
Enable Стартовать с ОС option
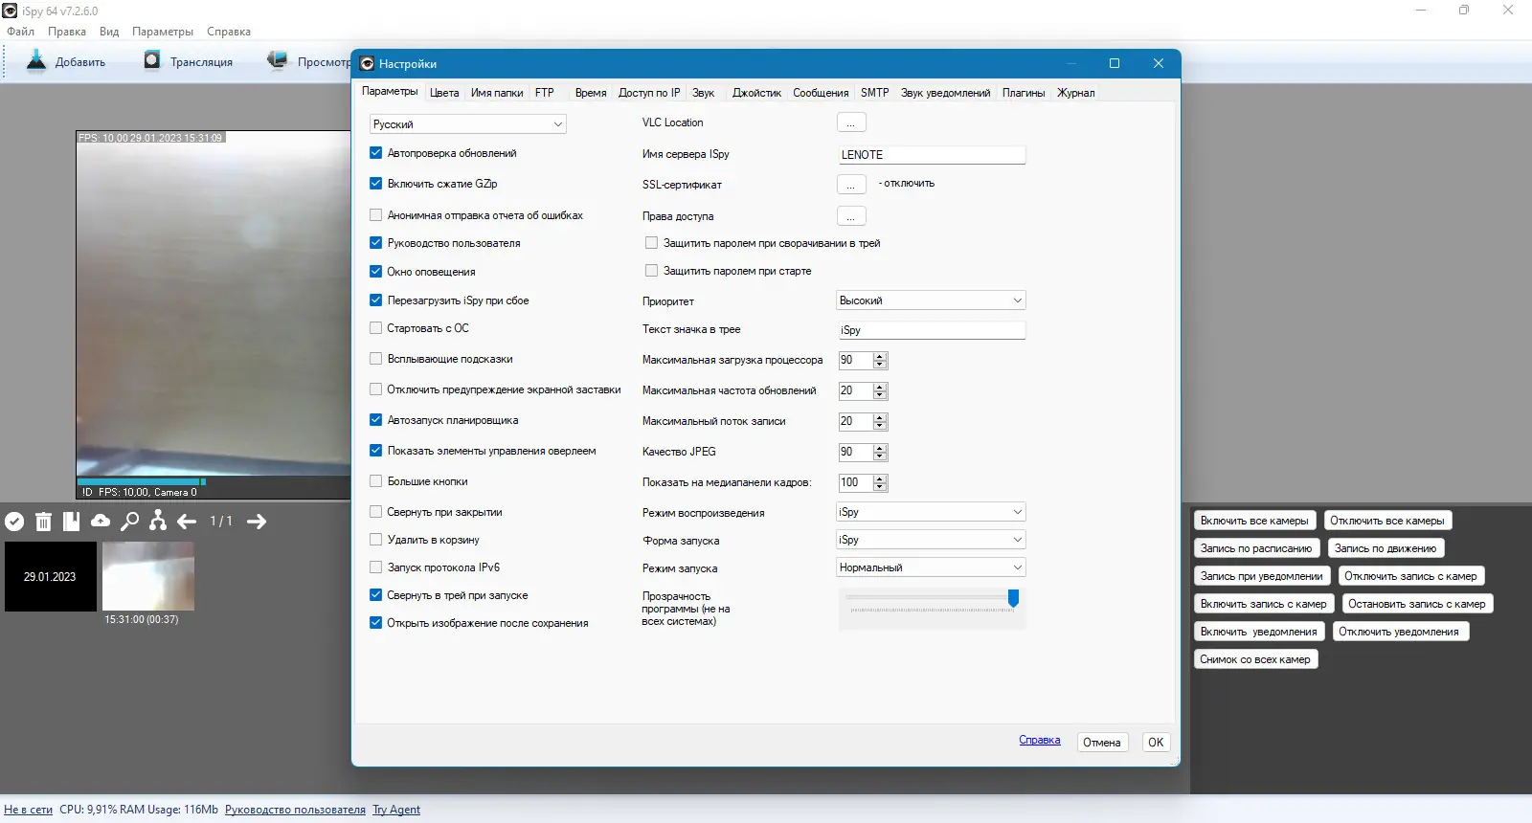click(376, 328)
